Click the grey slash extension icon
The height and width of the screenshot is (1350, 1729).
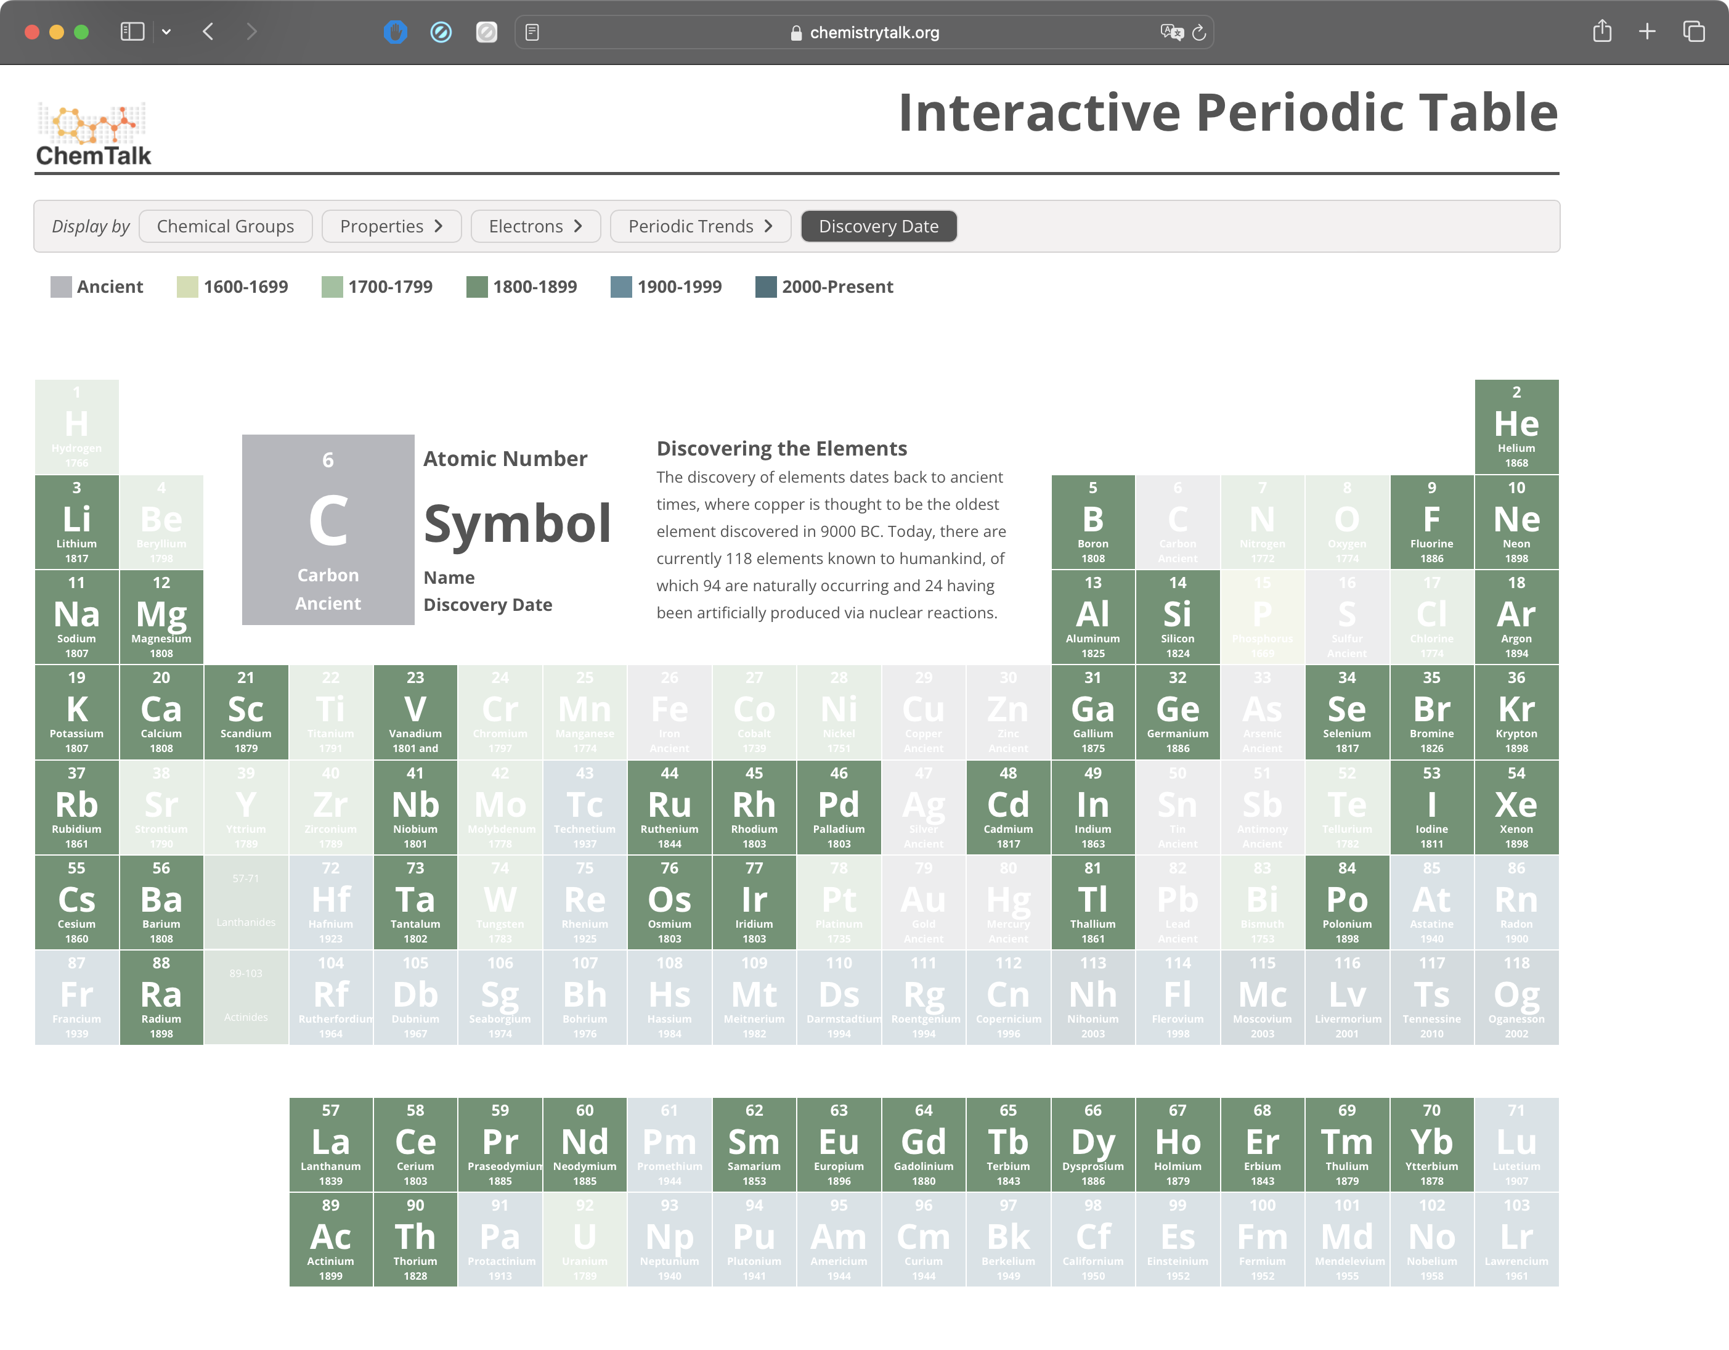[486, 31]
